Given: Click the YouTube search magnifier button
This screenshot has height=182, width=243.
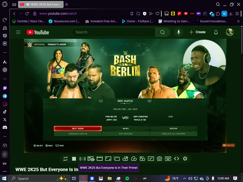Looking at the screenshot, I should [x=162, y=32].
